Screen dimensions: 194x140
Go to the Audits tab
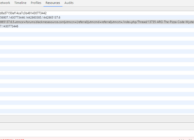69,3
